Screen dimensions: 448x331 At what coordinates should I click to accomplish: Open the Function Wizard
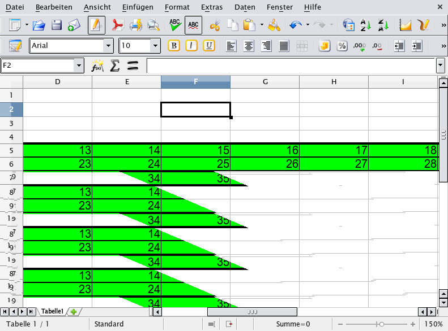click(97, 66)
